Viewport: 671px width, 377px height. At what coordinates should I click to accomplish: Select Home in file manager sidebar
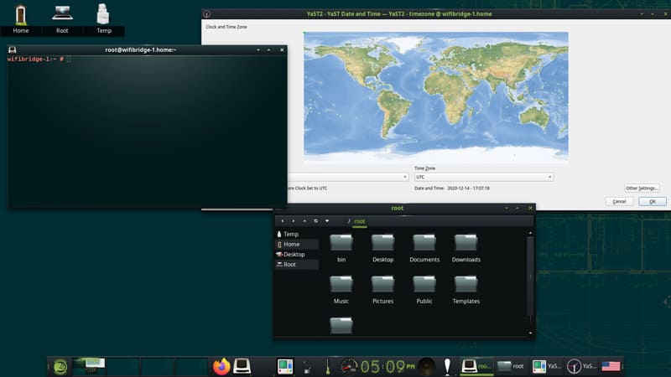tap(296, 244)
